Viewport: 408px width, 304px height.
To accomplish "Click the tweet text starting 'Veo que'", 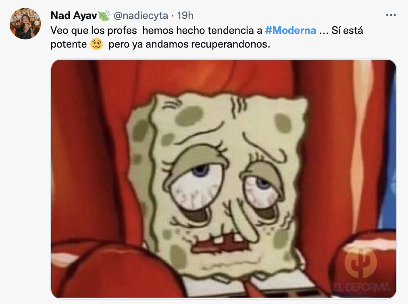I will [206, 37].
